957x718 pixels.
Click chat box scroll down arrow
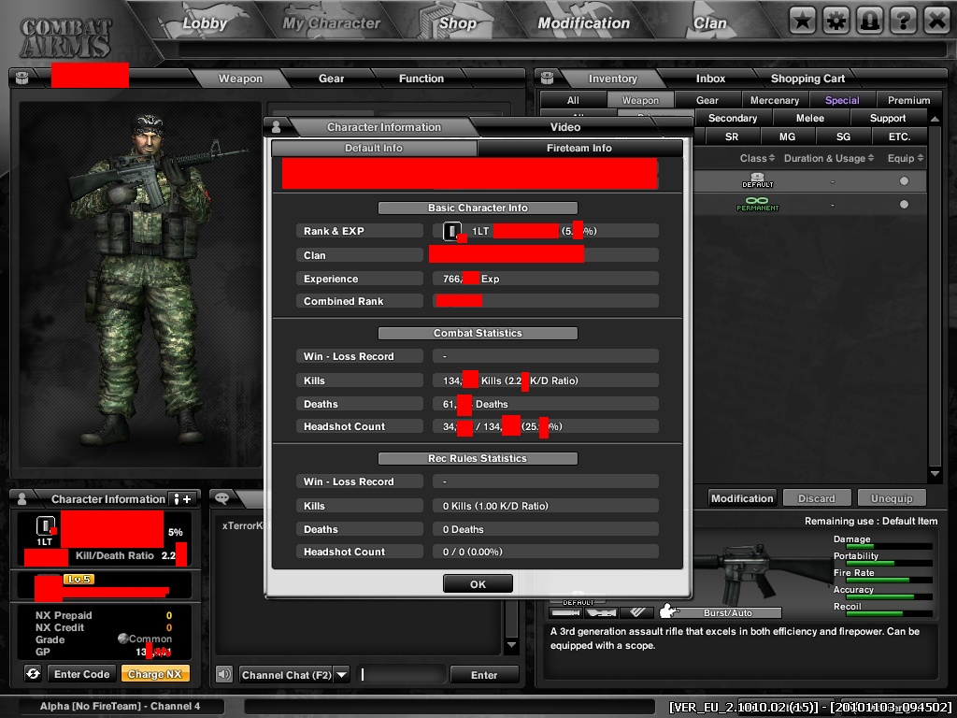point(511,645)
